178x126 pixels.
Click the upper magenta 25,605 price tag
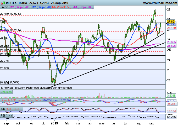(171, 42)
